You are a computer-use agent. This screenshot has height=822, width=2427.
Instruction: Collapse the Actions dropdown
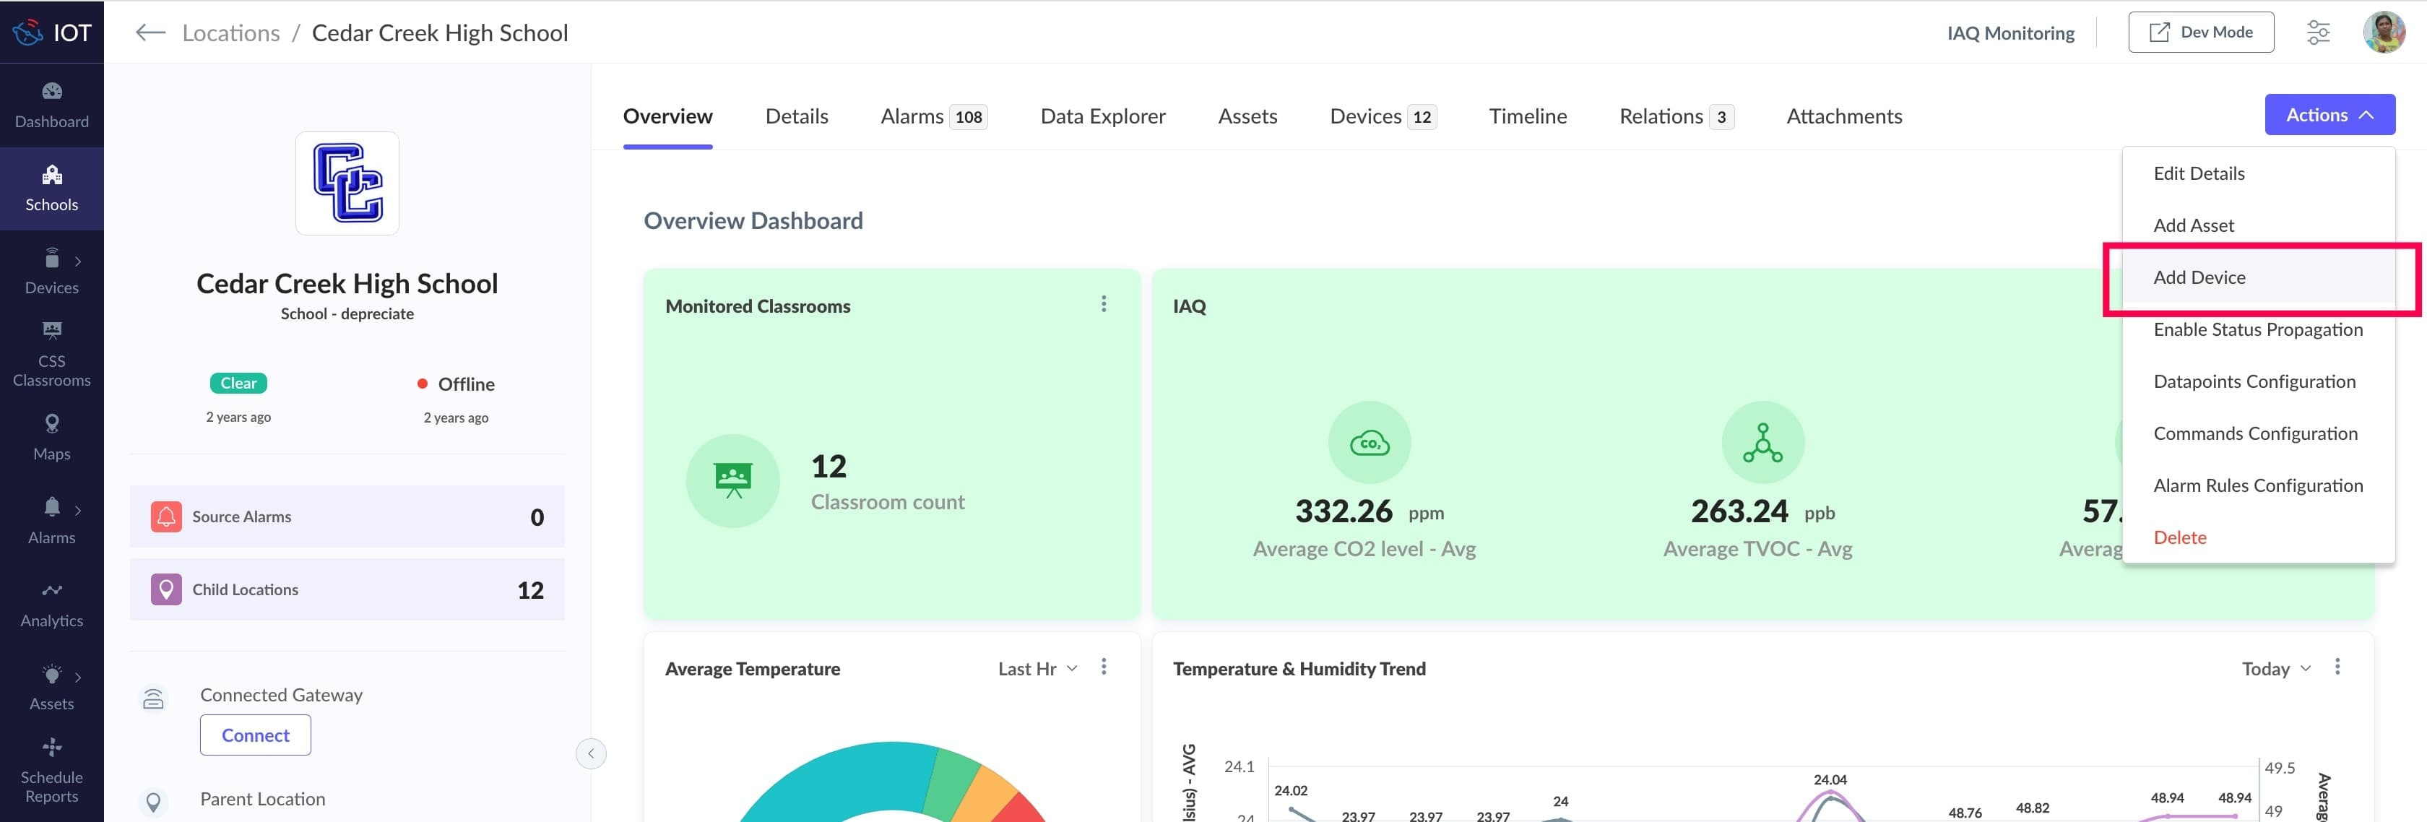click(x=2329, y=115)
